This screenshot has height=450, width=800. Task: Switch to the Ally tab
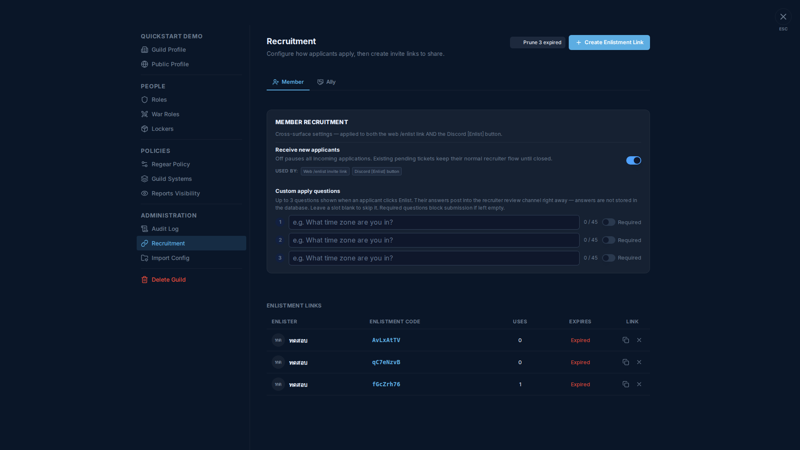point(326,82)
